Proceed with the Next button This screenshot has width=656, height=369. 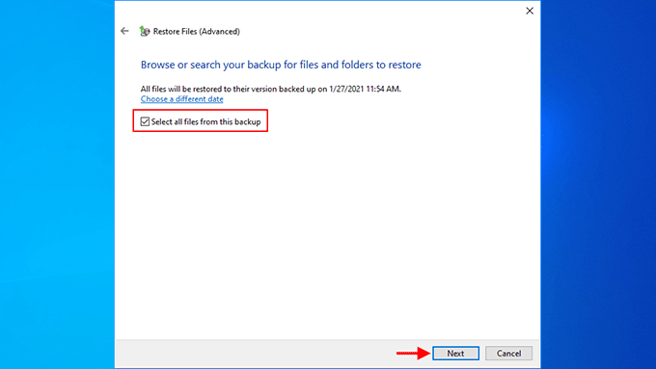coord(455,354)
